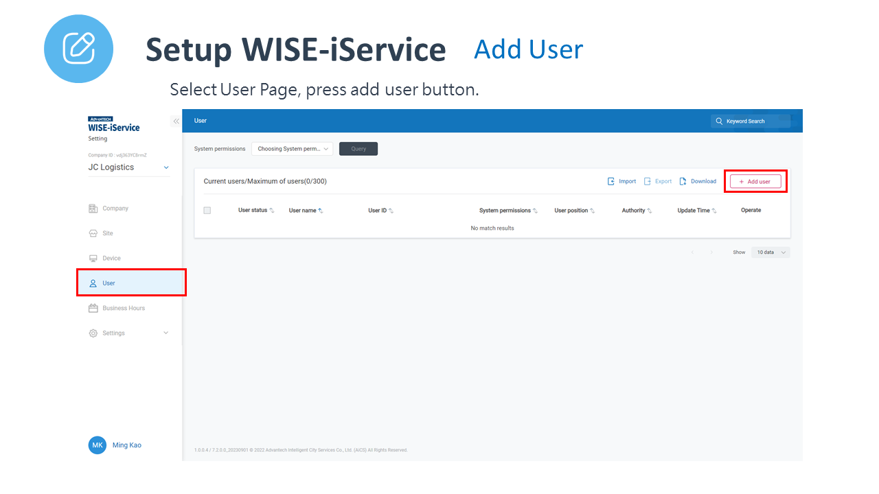Click the Import icon
Screen dimensions: 879x494
pos(611,182)
